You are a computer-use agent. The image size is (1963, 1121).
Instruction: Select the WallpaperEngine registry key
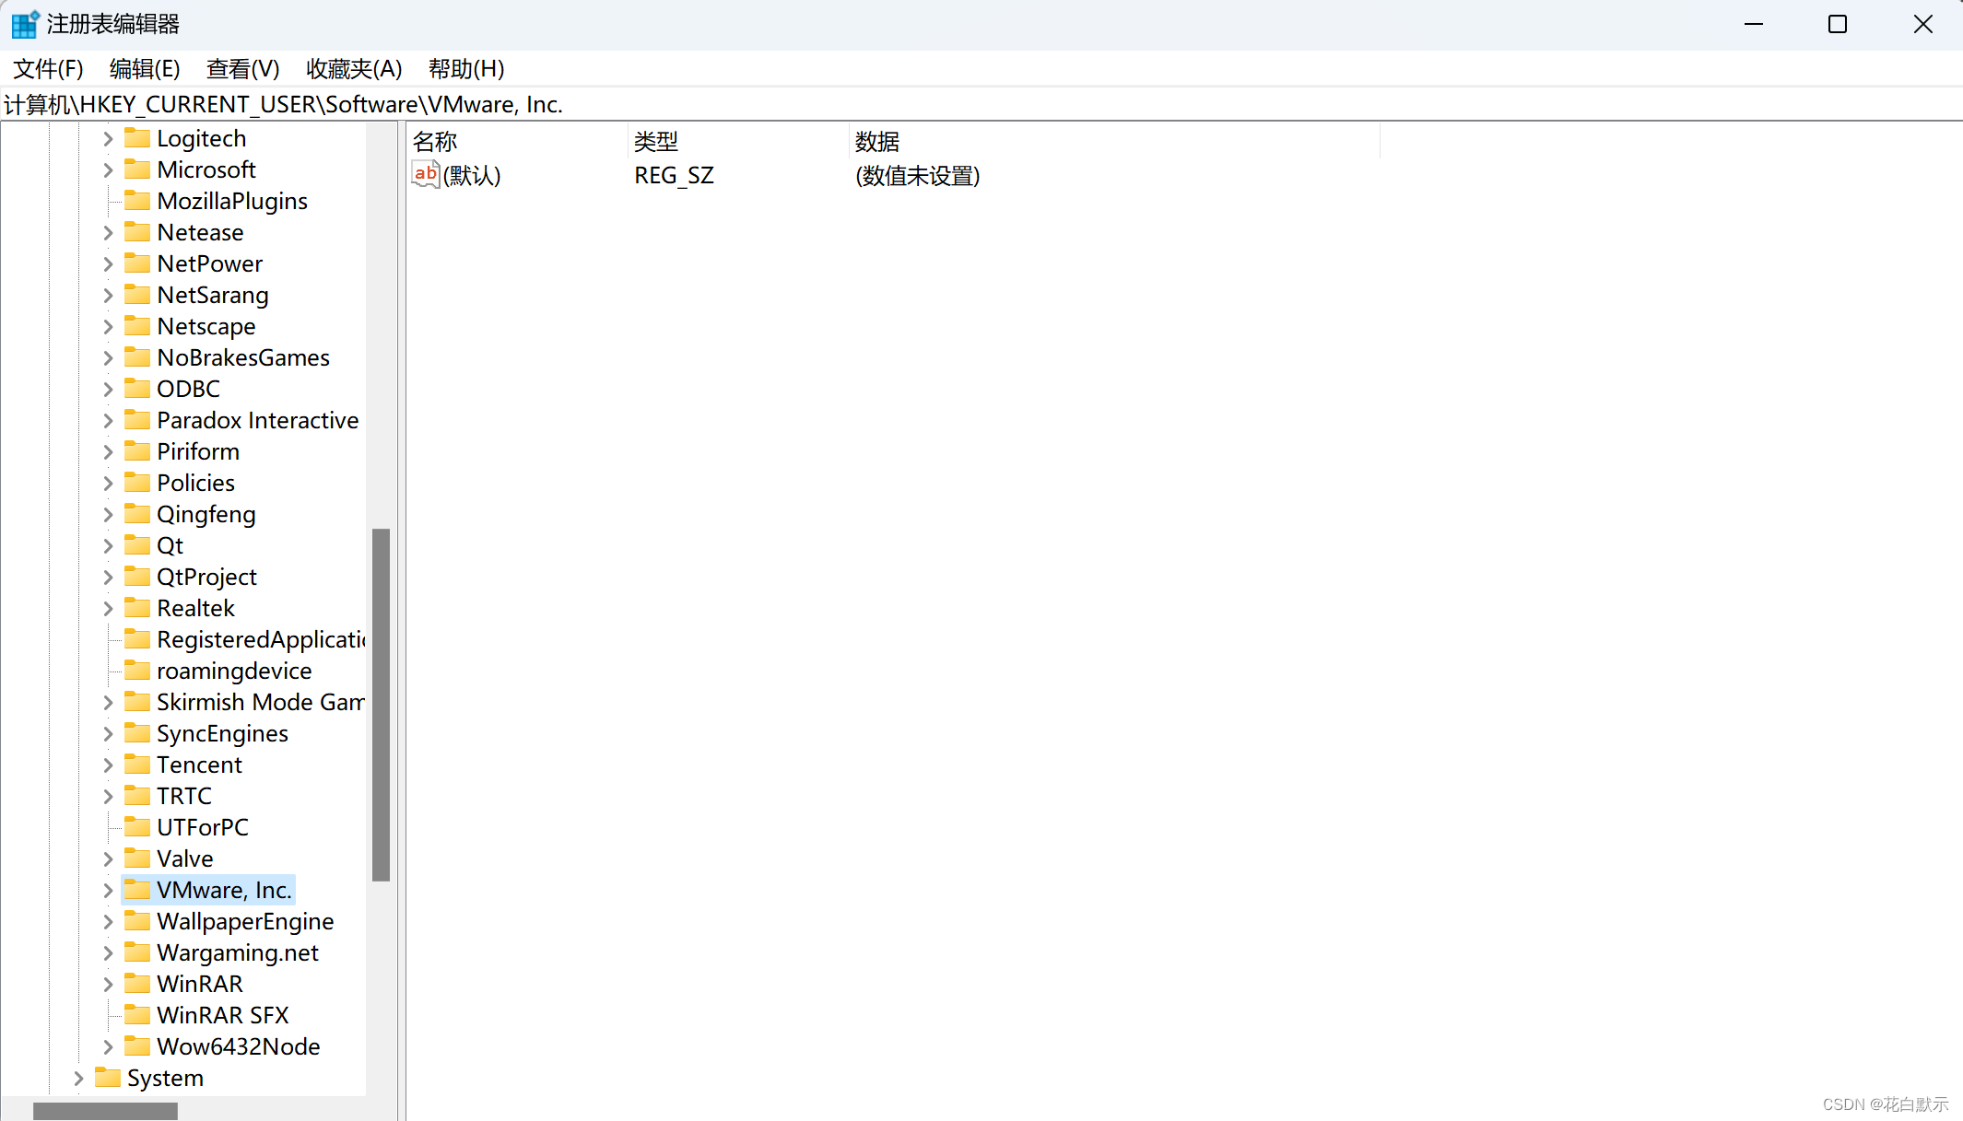(245, 920)
